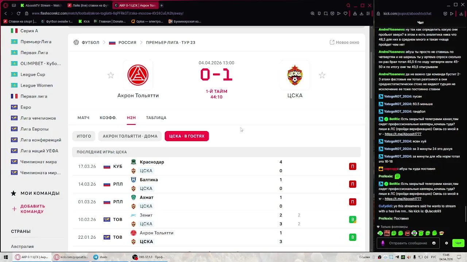Image resolution: width=467 pixels, height=262 pixels.
Task: Open browser downloads icon in toolbar
Action: 362,13
